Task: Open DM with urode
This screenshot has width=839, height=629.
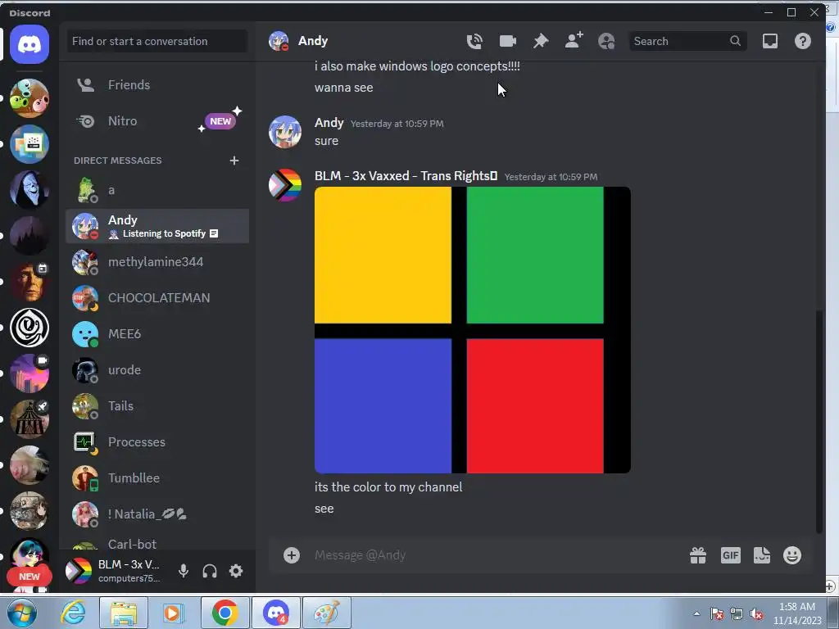Action: click(157, 370)
